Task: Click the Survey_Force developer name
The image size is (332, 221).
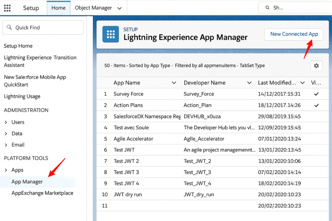Action: pos(199,94)
